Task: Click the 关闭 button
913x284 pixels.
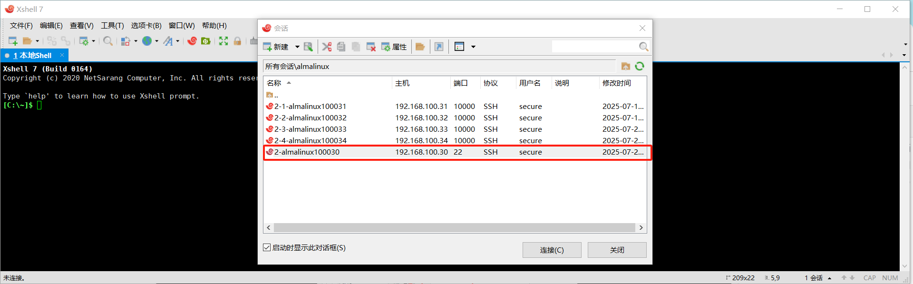Action: [617, 250]
